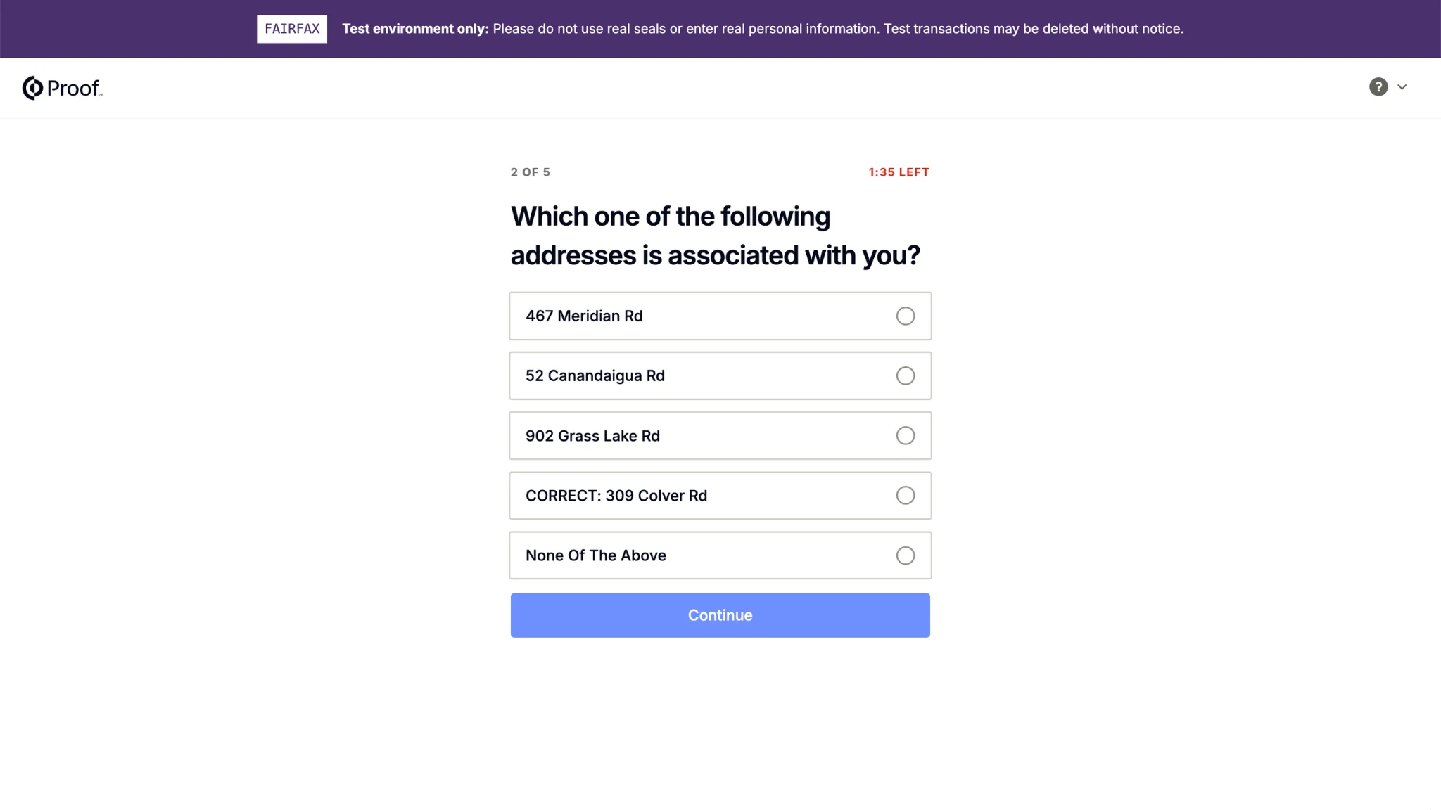Click the test environment warning message
Viewport: 1441px width, 810px height.
[763, 29]
